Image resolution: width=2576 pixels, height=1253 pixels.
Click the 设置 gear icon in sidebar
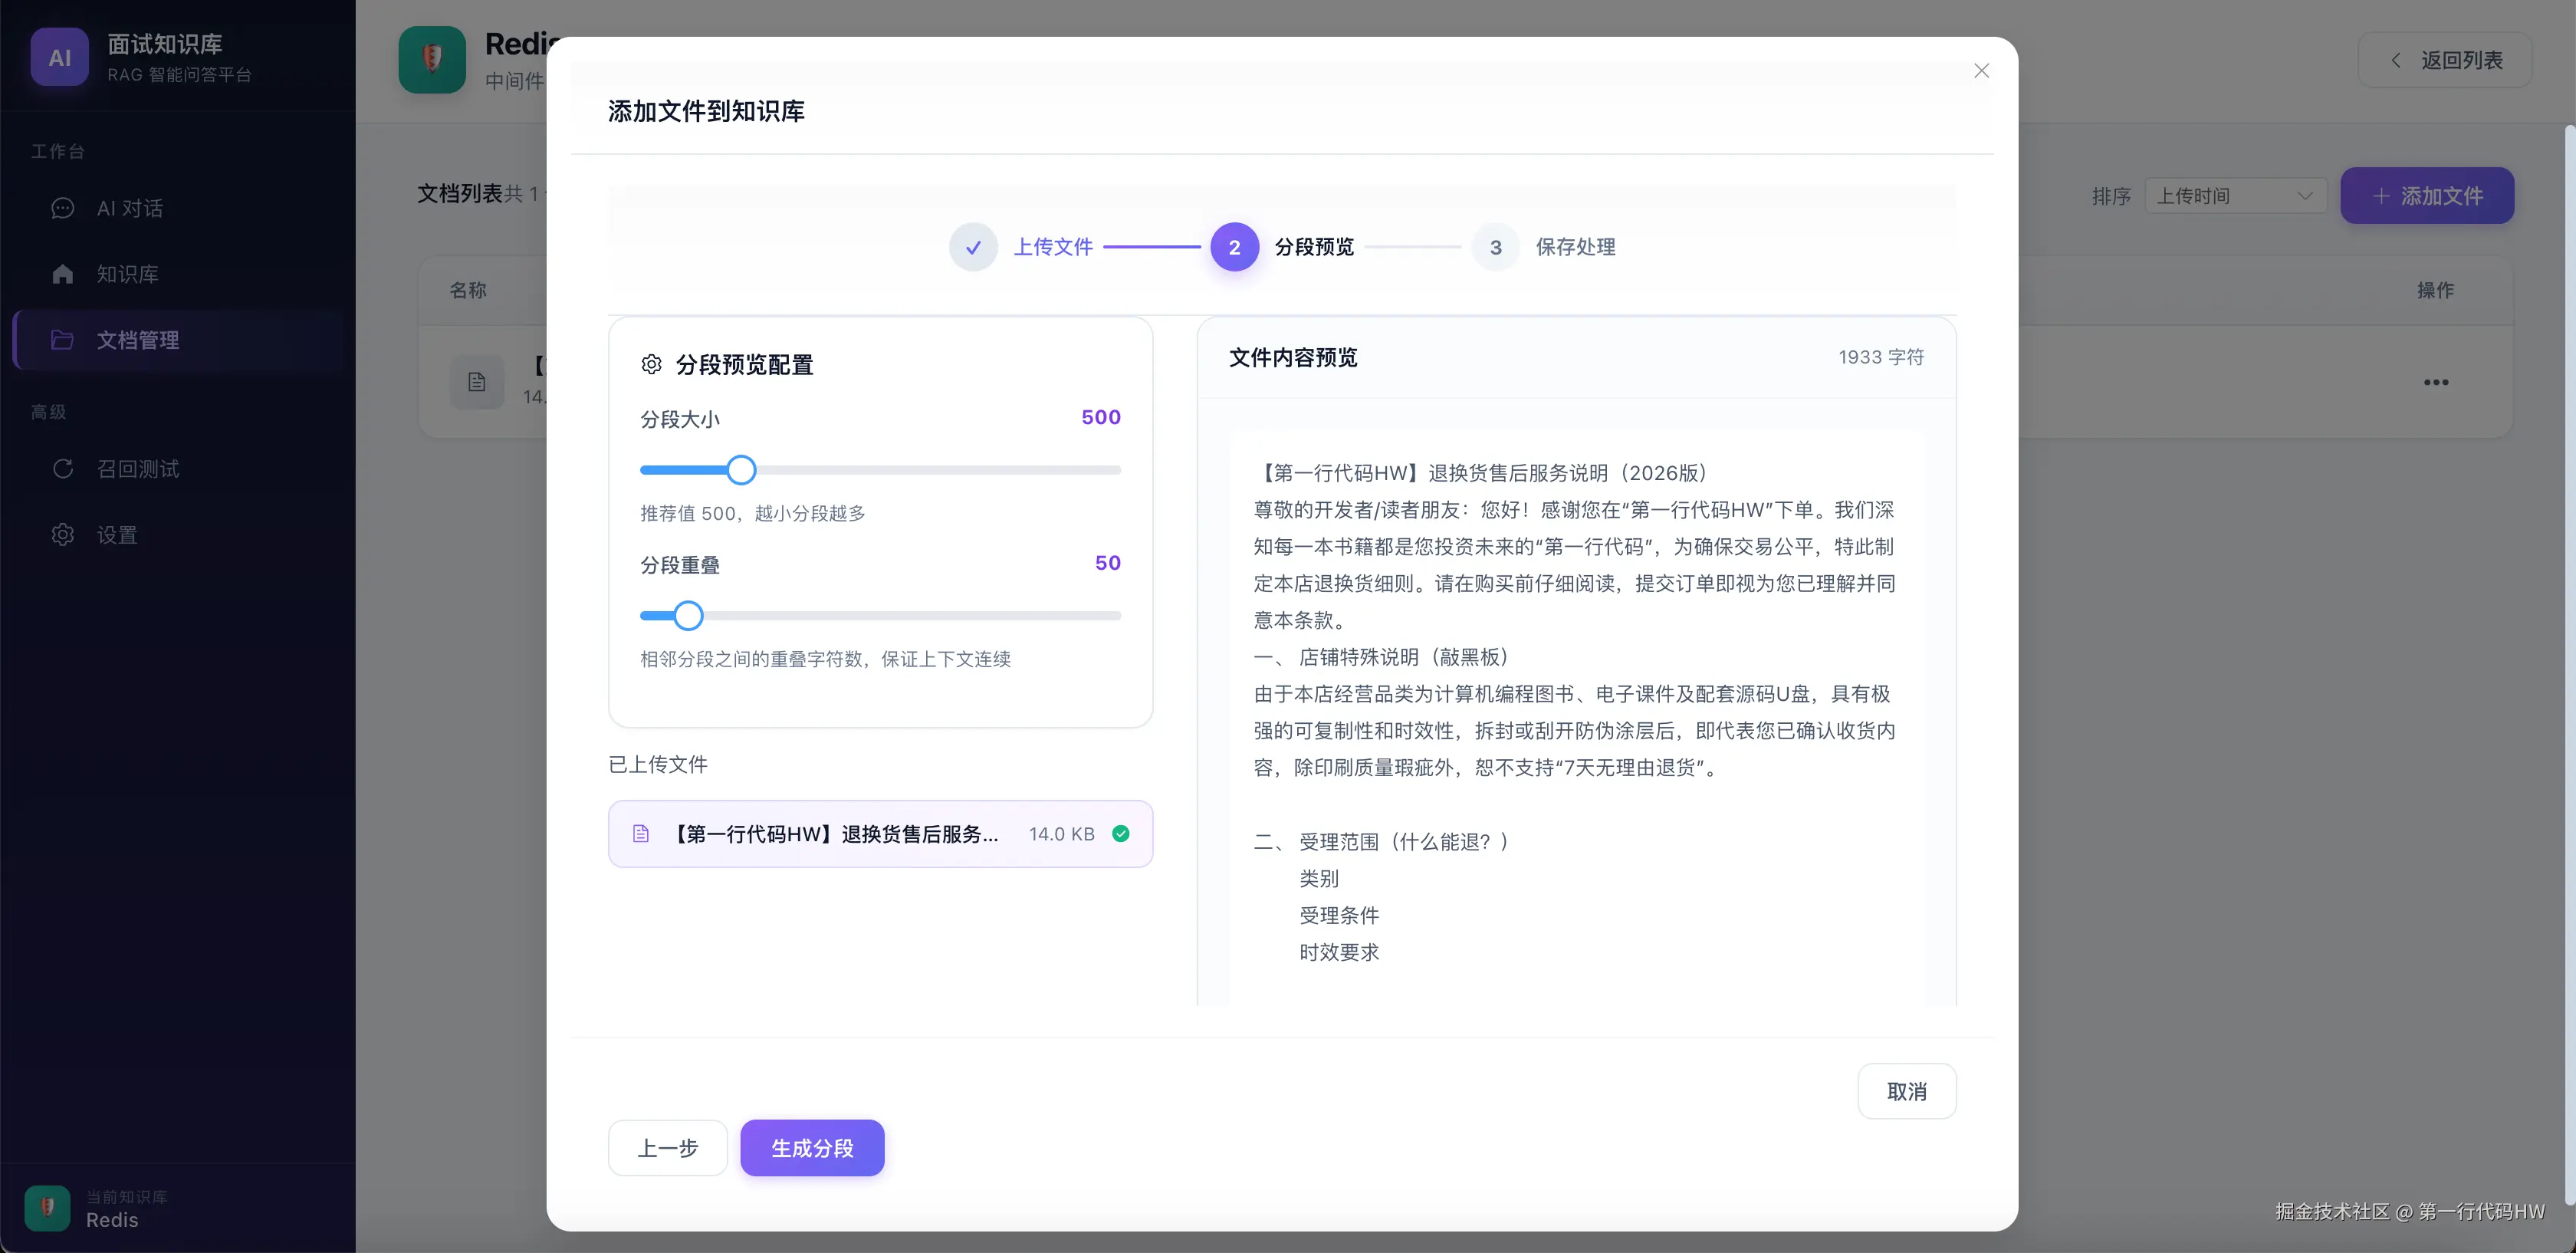(63, 535)
